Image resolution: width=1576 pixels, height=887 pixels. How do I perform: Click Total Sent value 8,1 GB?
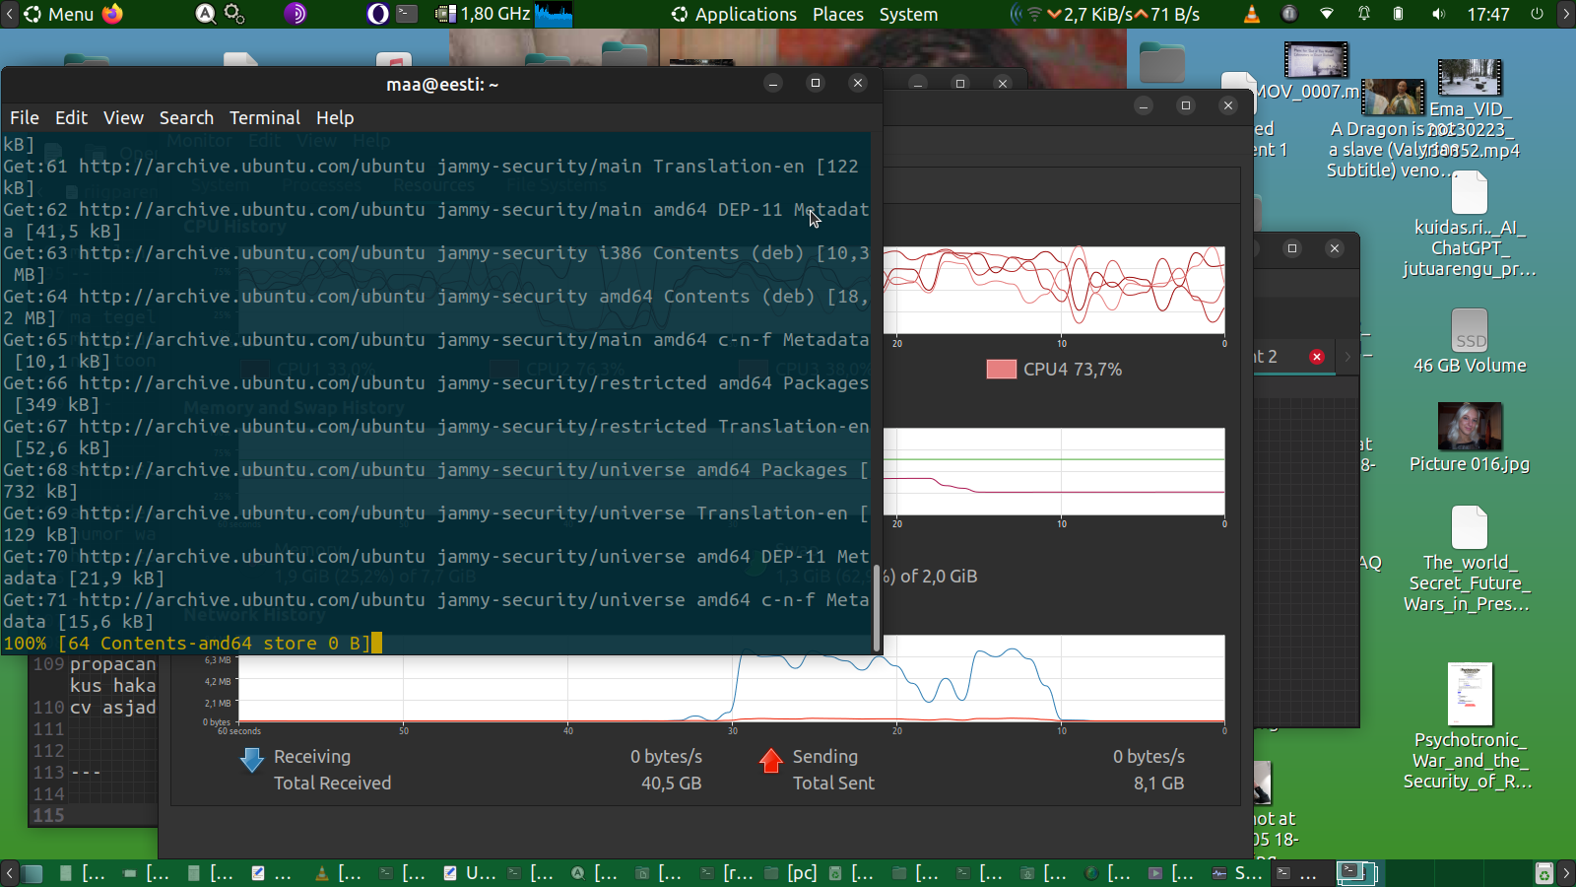pos(1158,784)
